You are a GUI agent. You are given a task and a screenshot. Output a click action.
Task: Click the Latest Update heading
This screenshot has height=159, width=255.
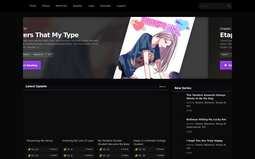[x=36, y=86]
